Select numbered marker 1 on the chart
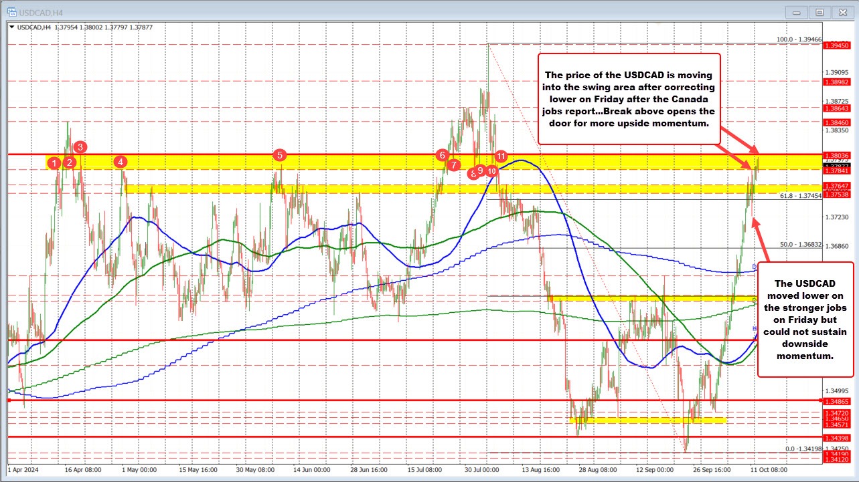The image size is (859, 482). pos(54,162)
